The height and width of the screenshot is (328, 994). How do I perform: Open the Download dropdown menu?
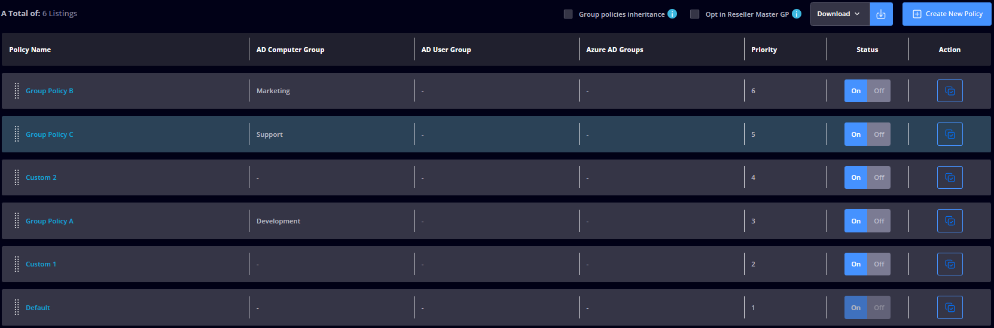click(840, 14)
